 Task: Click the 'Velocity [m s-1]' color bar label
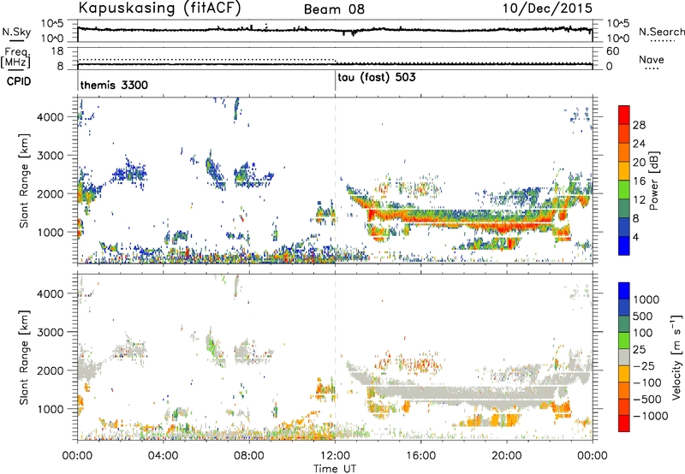tap(676, 357)
